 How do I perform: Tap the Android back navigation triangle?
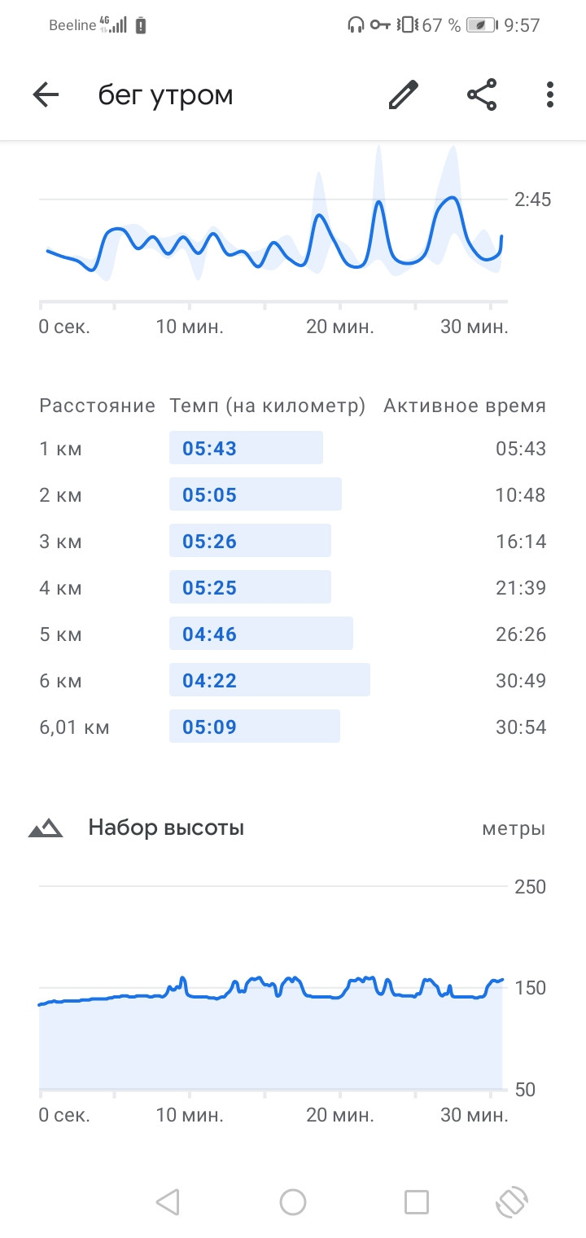pos(168,1201)
